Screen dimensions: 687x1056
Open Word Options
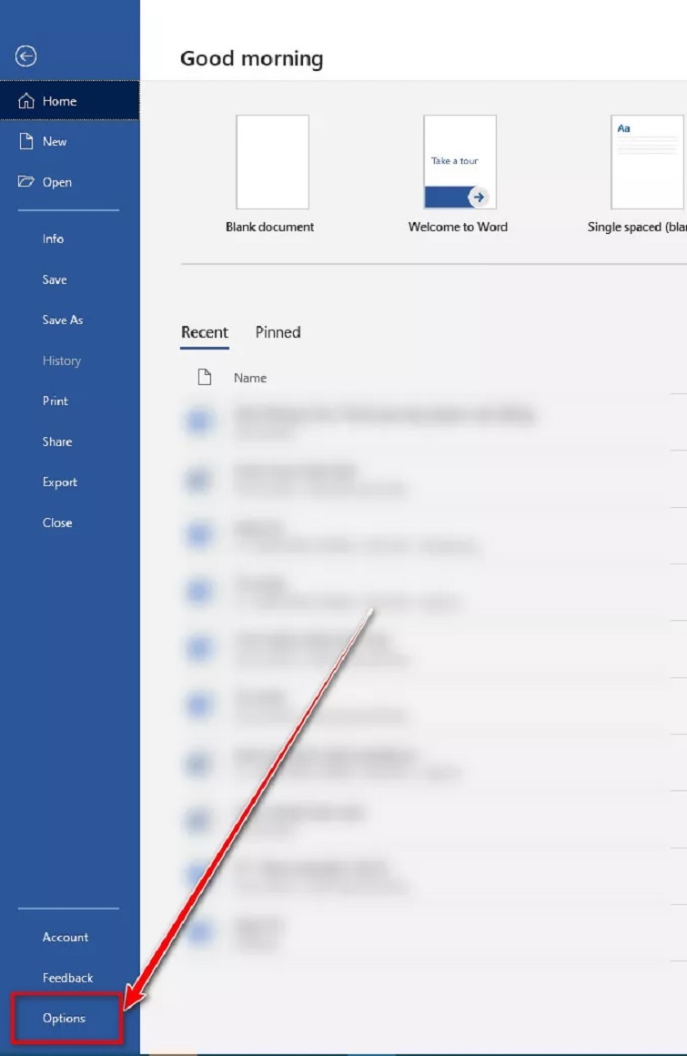coord(64,1018)
